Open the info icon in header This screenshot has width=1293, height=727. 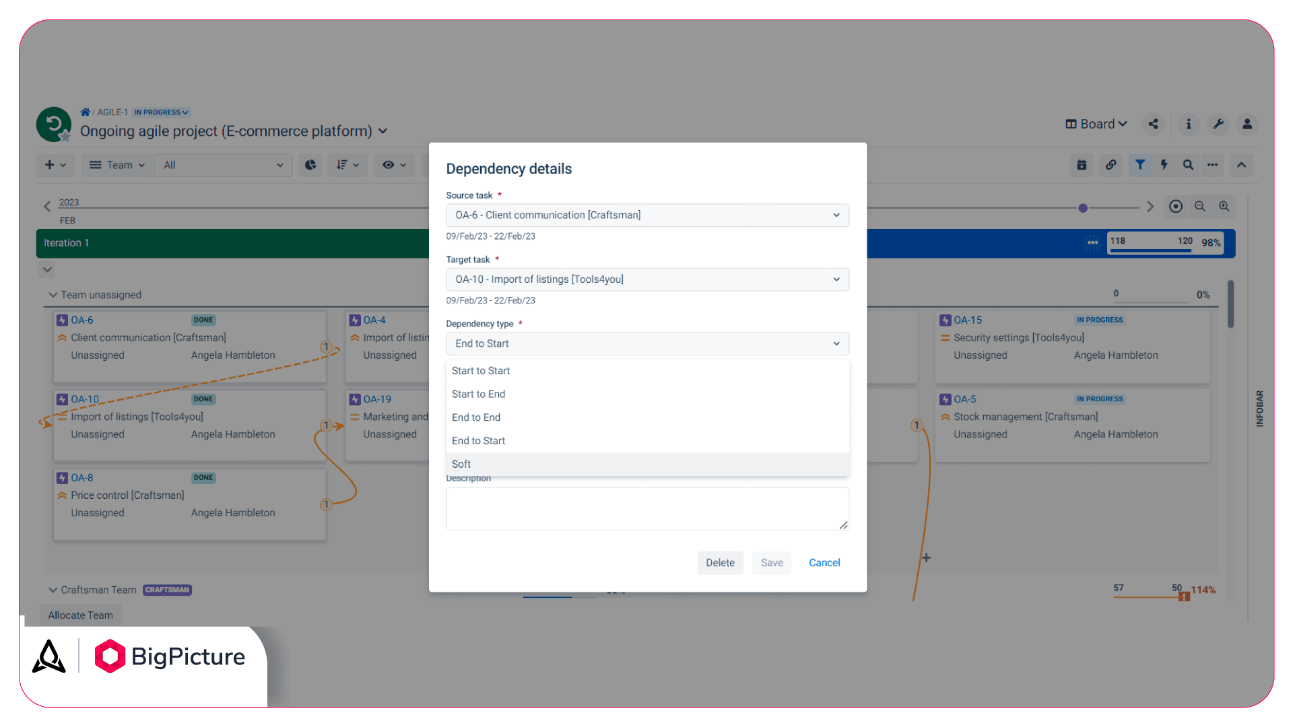point(1189,125)
